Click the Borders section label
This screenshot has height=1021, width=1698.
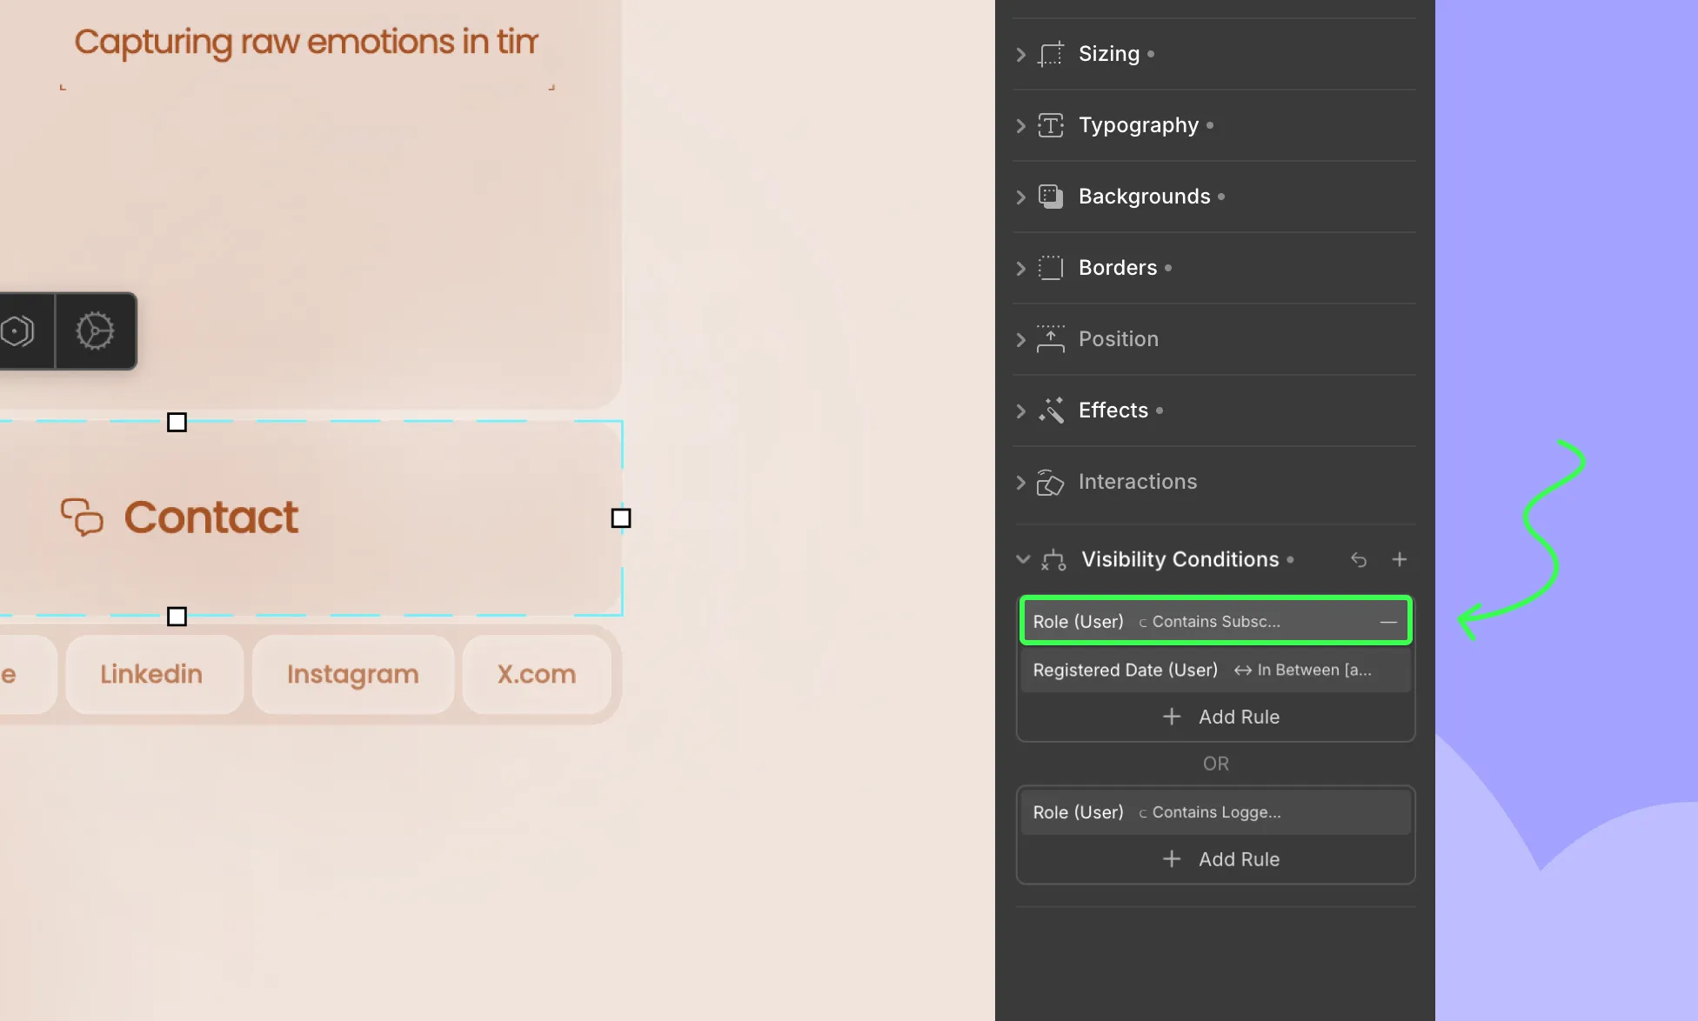pyautogui.click(x=1118, y=268)
